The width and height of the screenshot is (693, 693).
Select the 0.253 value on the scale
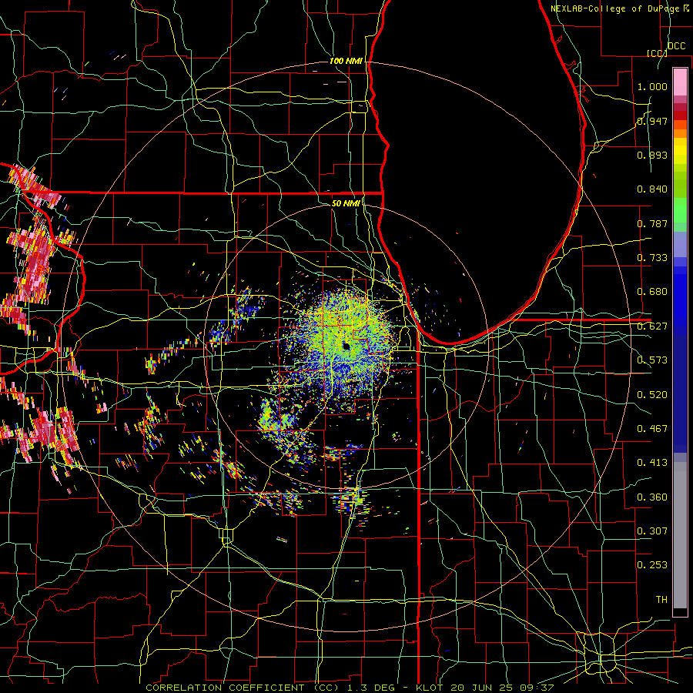(652, 565)
